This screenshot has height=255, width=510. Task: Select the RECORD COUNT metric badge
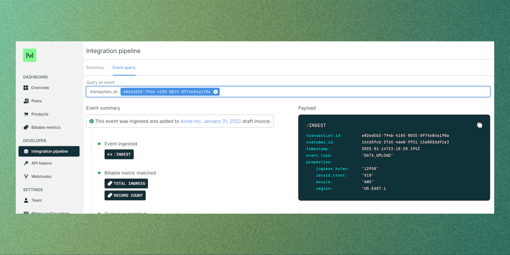pyautogui.click(x=125, y=195)
